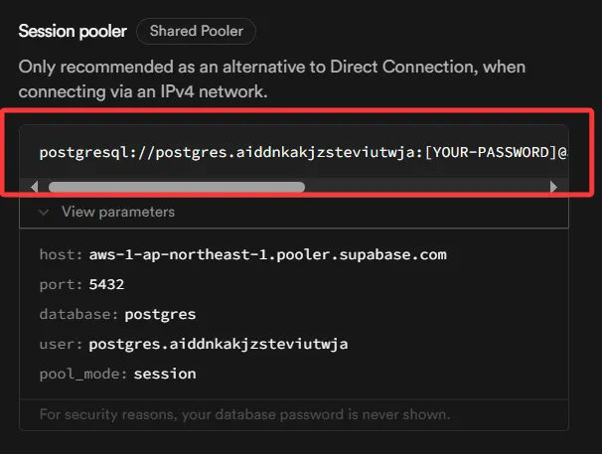
Task: Click the horizontal scrollbar thumb
Action: (x=176, y=186)
